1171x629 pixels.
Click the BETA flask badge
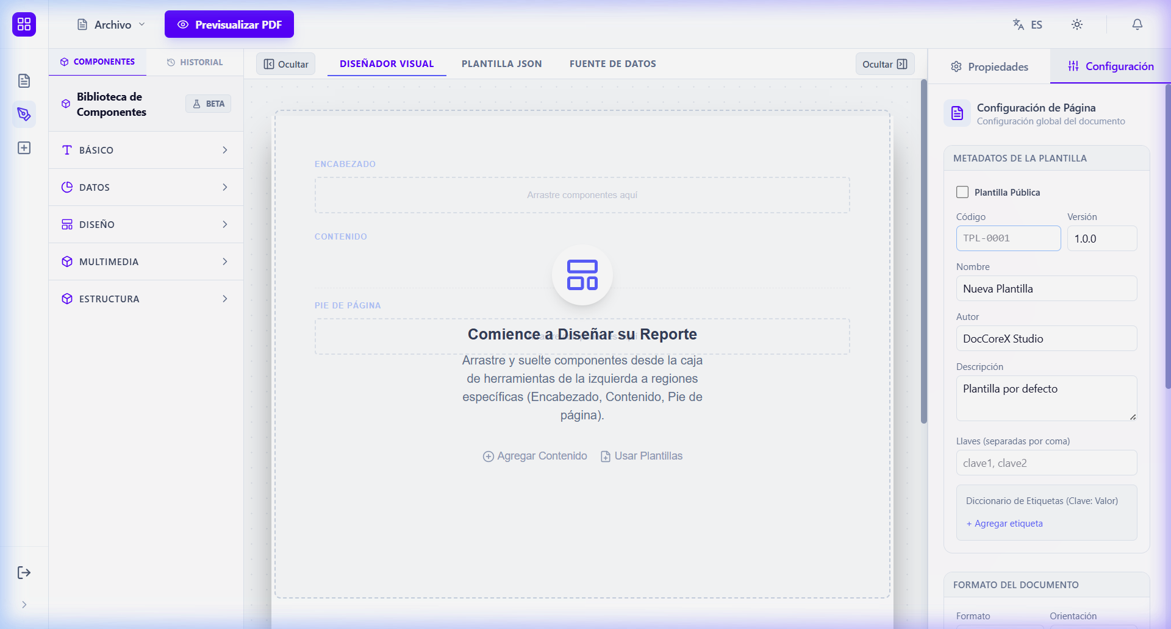pos(208,104)
